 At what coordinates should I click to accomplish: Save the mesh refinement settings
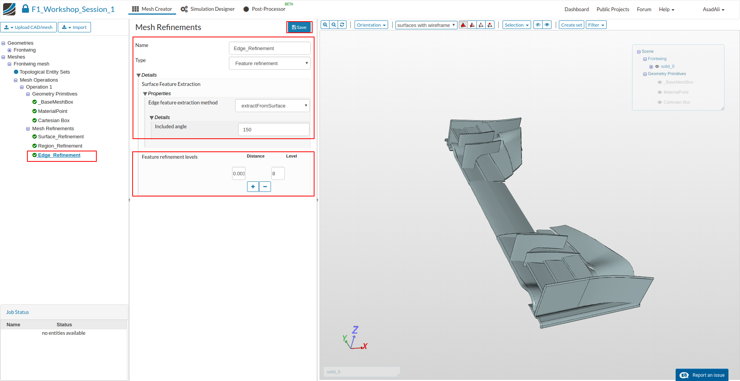[299, 27]
